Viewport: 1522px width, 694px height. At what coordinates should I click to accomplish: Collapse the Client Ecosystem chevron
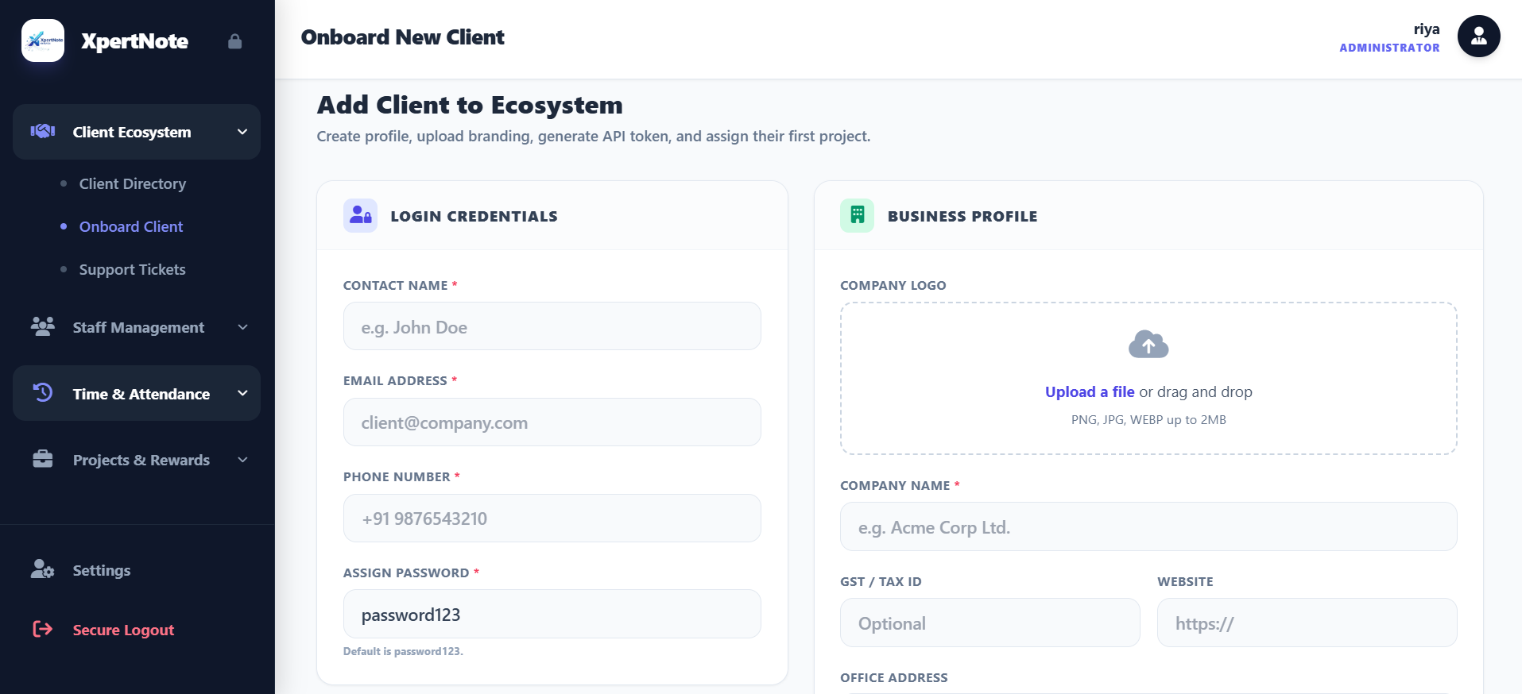point(242,132)
